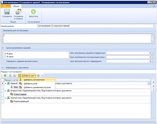The width and height of the screenshot is (157, 124).
Task: Click the Срок автоматического завершения field
Action: [129, 61]
